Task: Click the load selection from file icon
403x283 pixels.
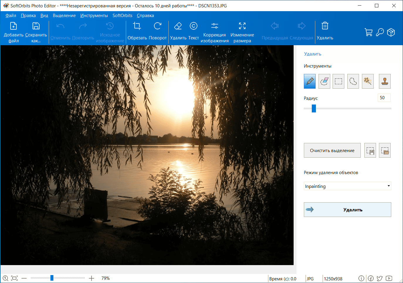Action: (385, 151)
